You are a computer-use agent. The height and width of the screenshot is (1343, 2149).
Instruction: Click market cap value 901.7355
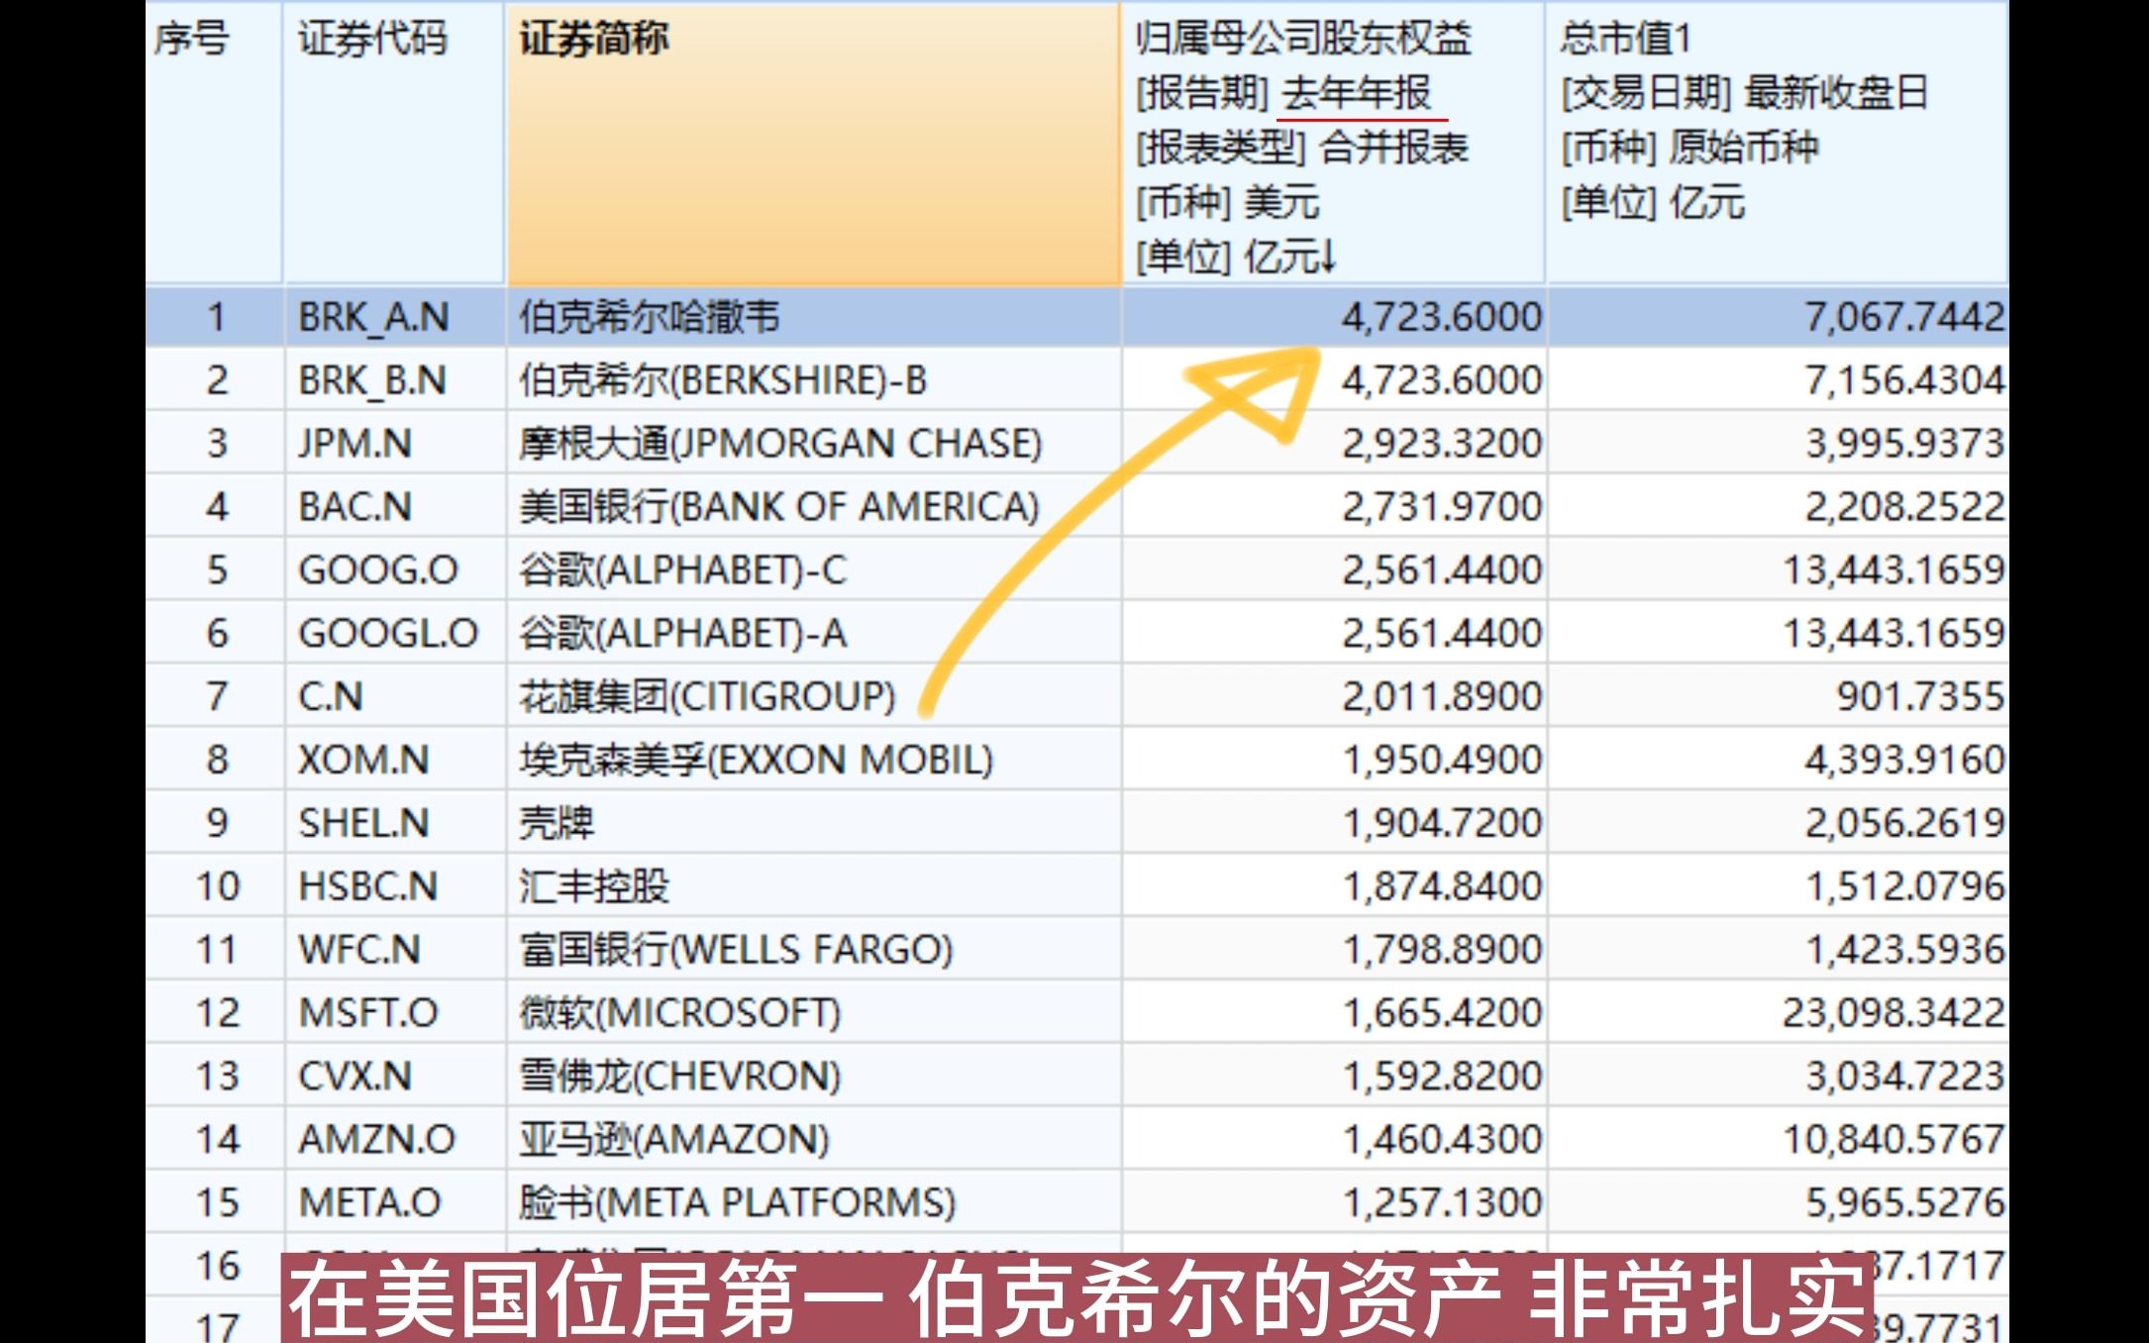pyautogui.click(x=1921, y=696)
